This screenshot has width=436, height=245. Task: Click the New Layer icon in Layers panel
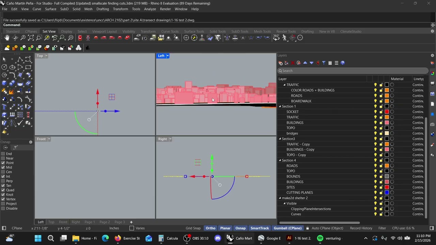[x=280, y=63]
